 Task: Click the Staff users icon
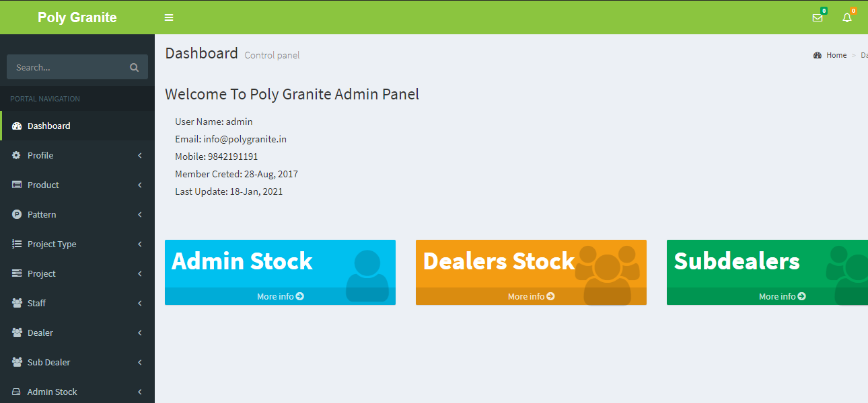tap(17, 304)
